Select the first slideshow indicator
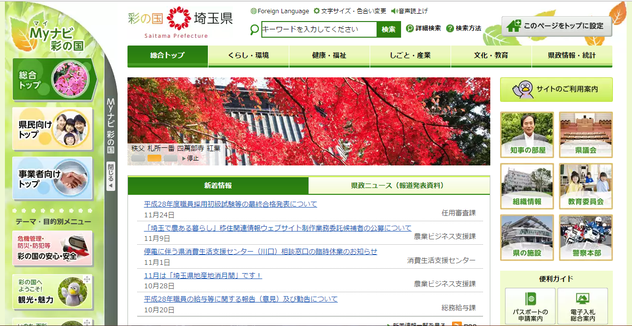 click(x=138, y=158)
